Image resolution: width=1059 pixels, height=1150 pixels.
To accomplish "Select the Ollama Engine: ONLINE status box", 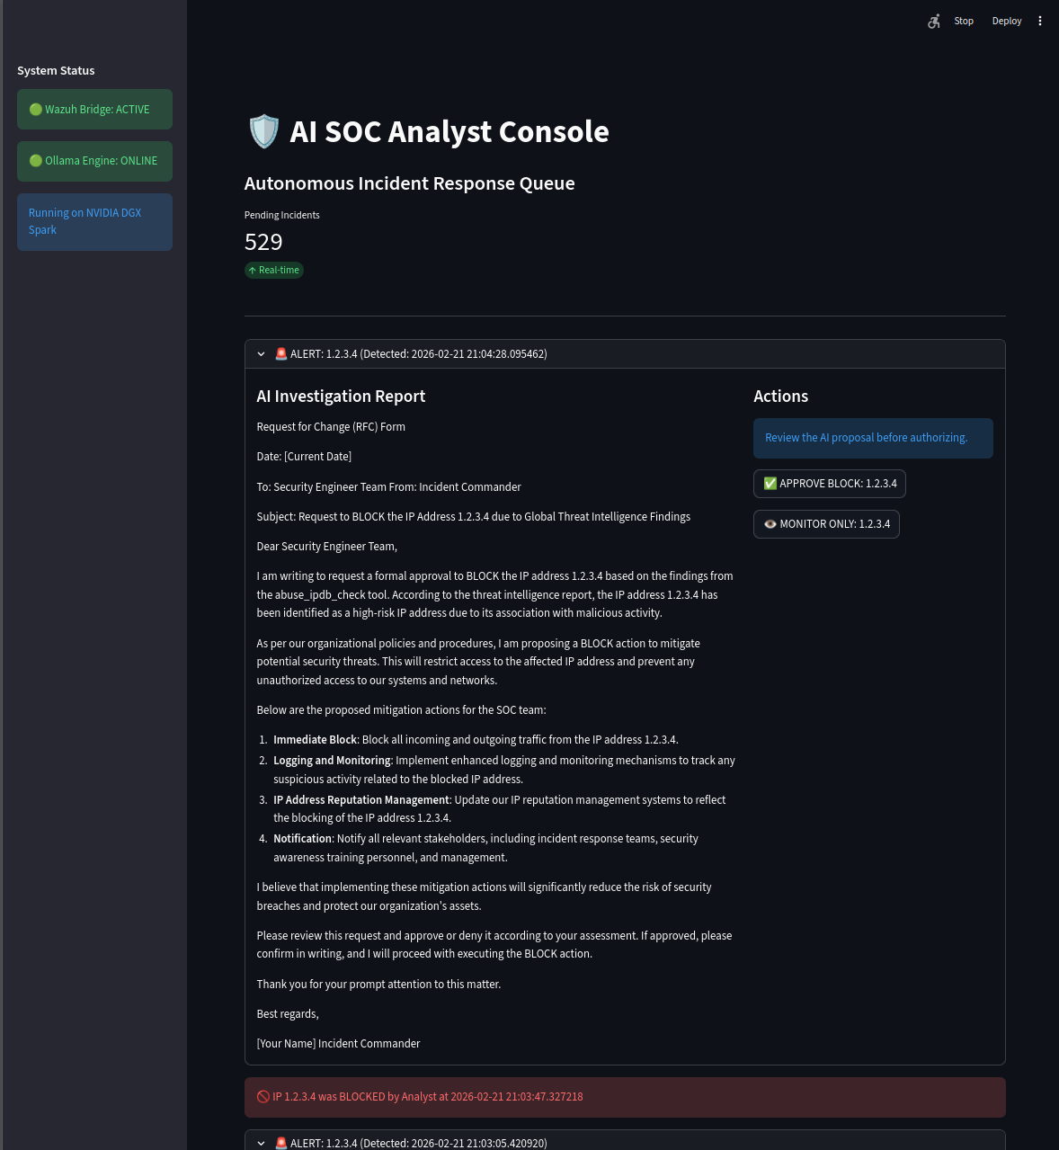I will (x=94, y=161).
